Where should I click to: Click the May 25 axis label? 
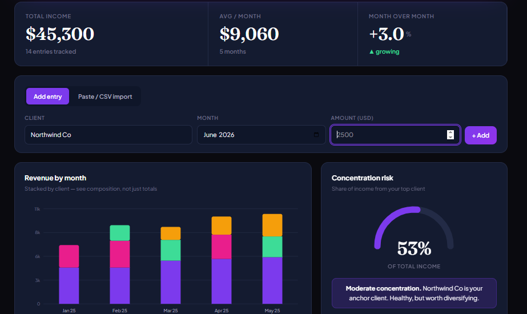(272, 311)
